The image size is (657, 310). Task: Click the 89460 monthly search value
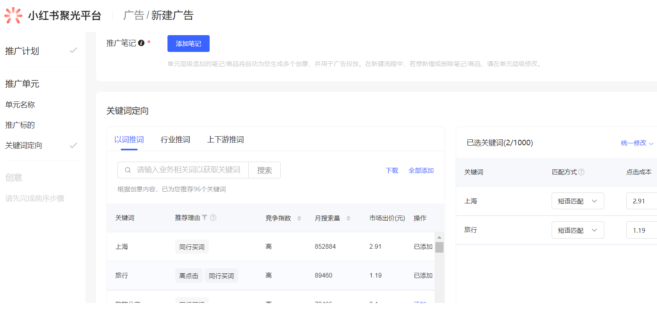(324, 276)
